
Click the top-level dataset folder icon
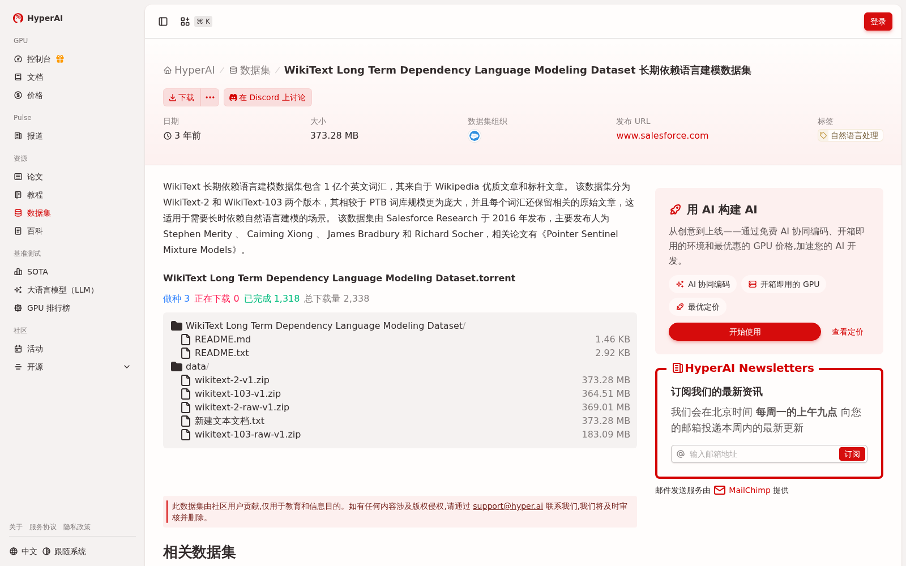(177, 326)
